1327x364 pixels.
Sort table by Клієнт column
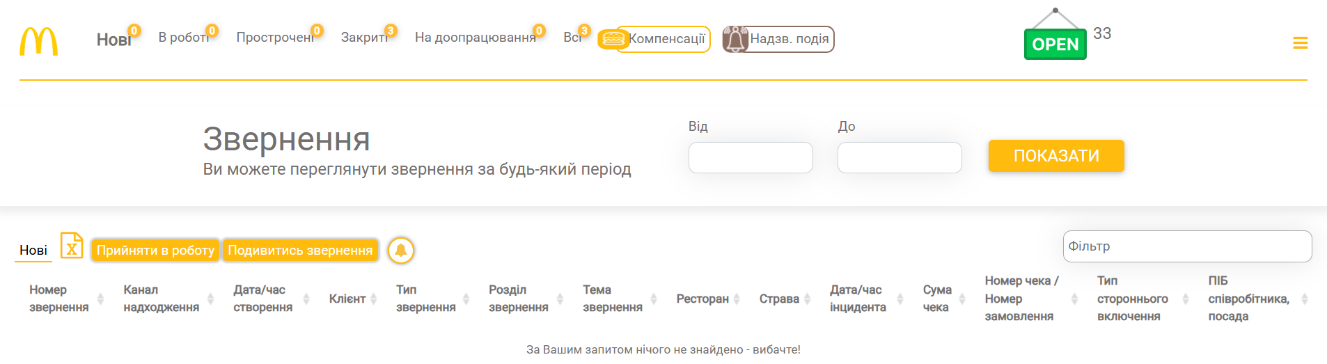point(373,299)
